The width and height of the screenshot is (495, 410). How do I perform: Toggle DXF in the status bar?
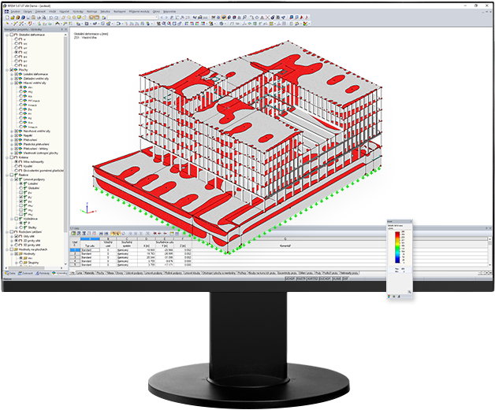(x=345, y=279)
